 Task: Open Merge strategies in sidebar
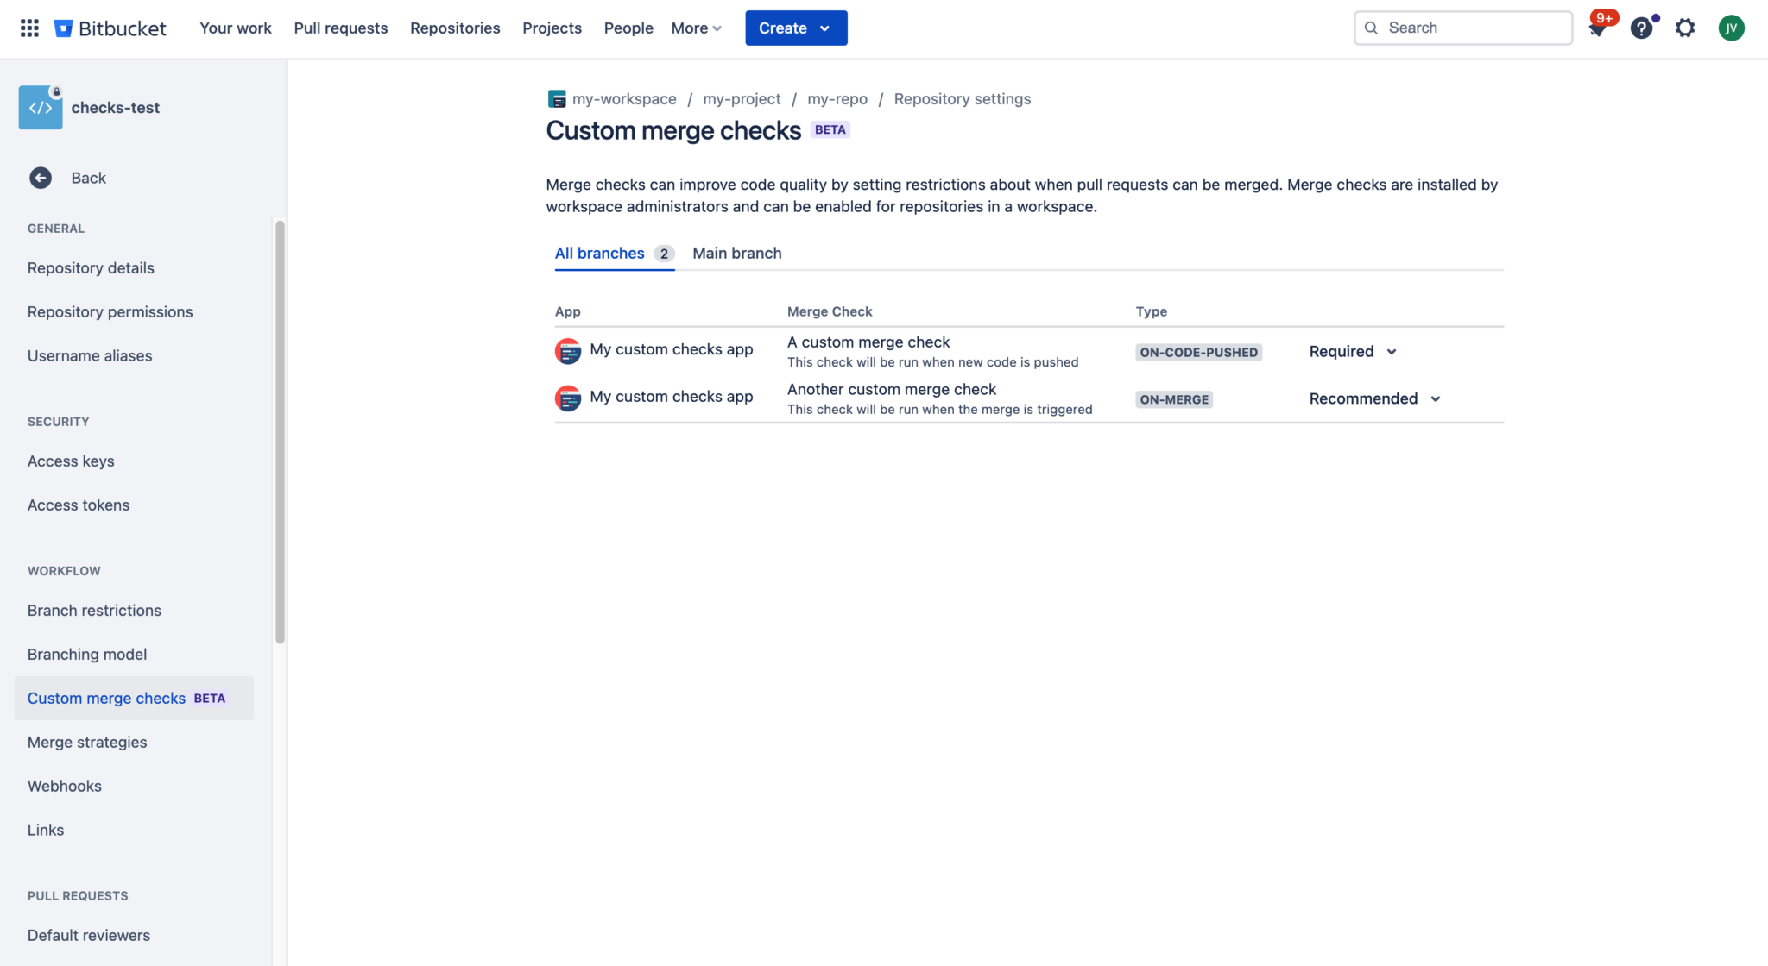(87, 742)
